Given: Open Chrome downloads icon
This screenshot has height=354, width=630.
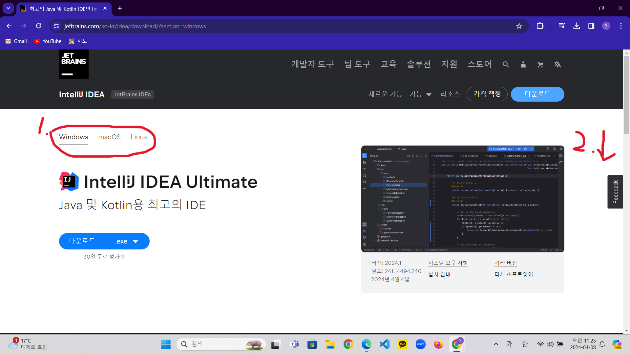Looking at the screenshot, I should click(x=577, y=26).
